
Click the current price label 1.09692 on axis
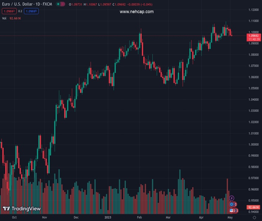(254, 36)
